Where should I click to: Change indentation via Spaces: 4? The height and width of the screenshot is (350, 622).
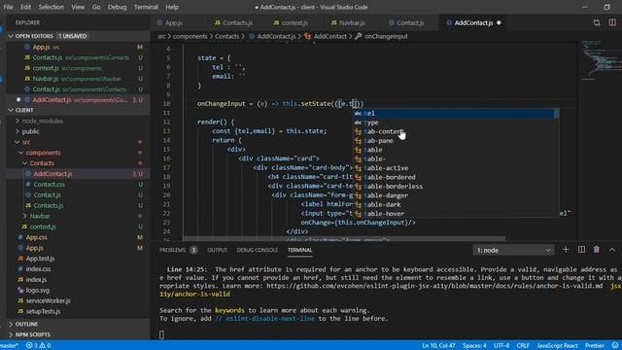tap(474, 346)
